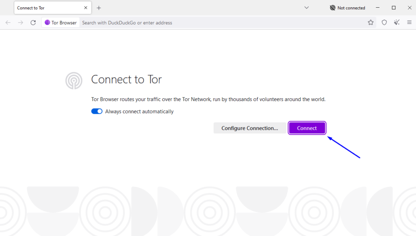Click the Not connected status indicator
This screenshot has width=416, height=236.
click(x=347, y=8)
